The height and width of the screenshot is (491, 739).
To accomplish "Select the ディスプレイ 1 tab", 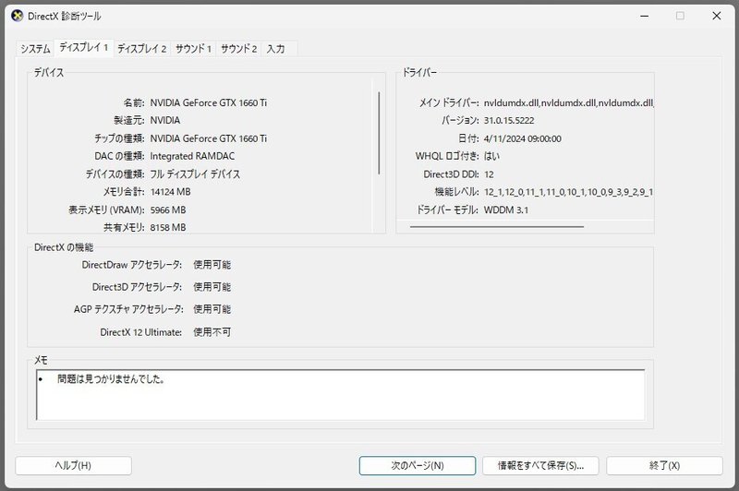I will point(83,48).
